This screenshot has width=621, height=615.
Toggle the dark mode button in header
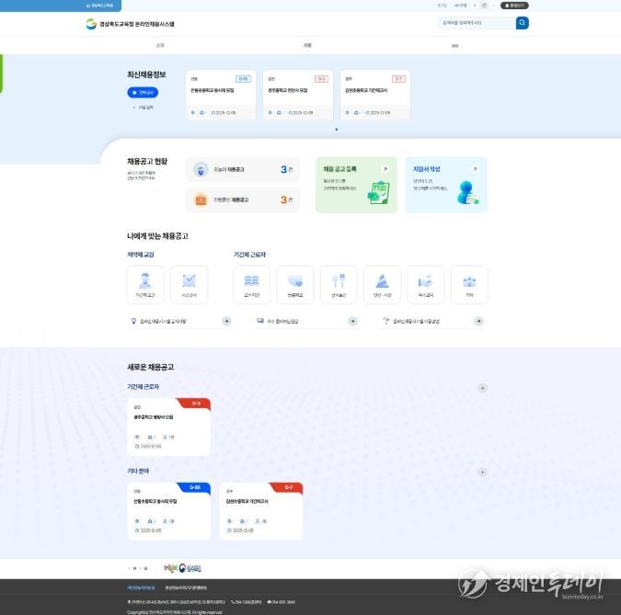515,5
